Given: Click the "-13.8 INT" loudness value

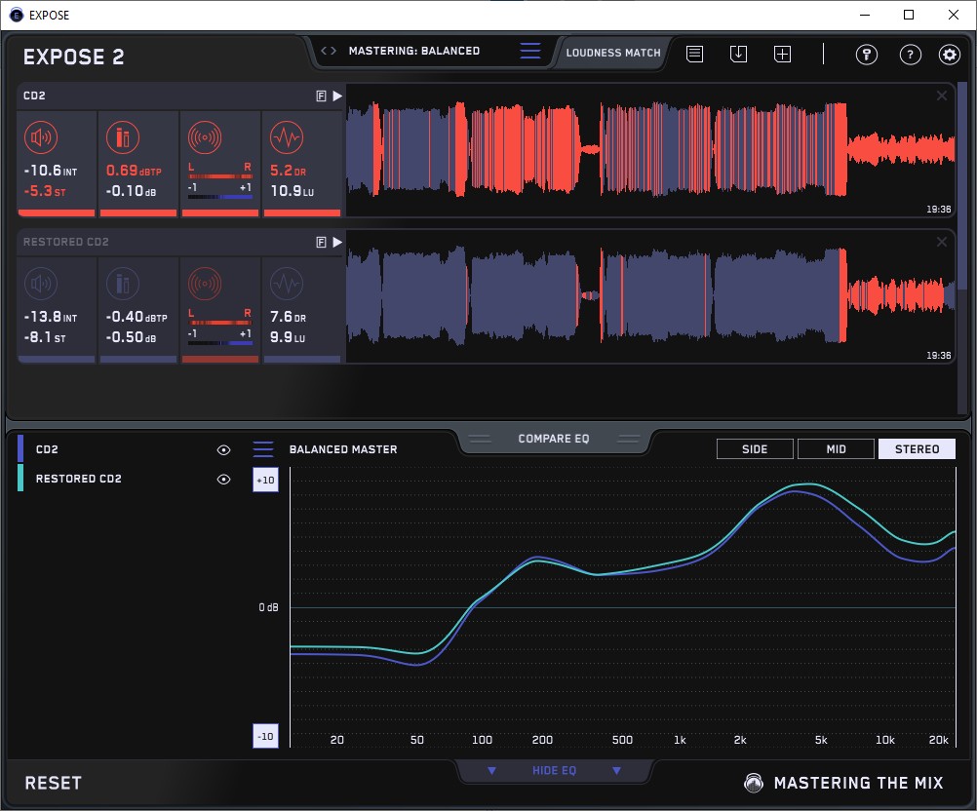Looking at the screenshot, I should [x=51, y=317].
